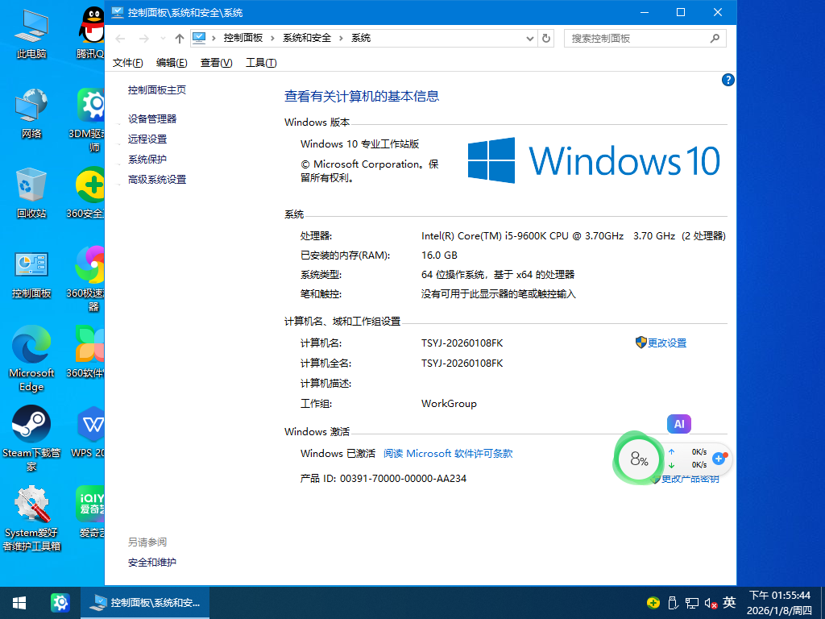The image size is (825, 619).
Task: Click the refresh button beside address bar
Action: coord(547,38)
